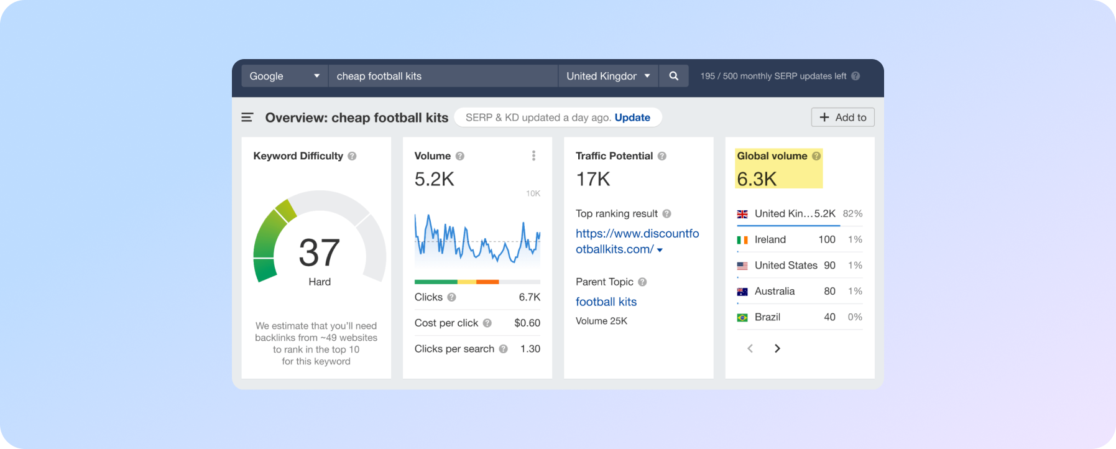Click the SERP updates left help icon
The width and height of the screenshot is (1116, 449).
[x=855, y=76]
